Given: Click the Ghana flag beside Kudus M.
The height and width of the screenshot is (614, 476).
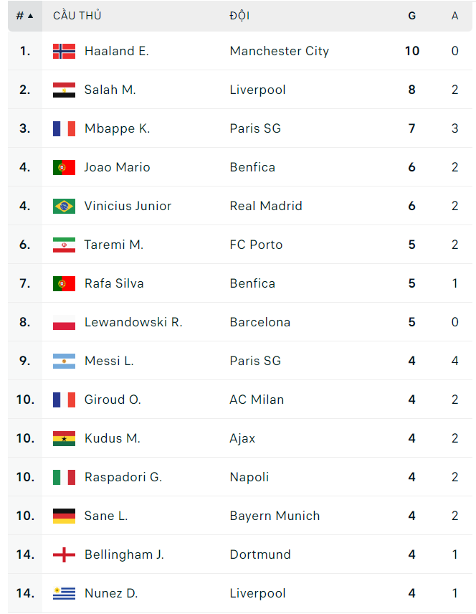Looking at the screenshot, I should (64, 438).
